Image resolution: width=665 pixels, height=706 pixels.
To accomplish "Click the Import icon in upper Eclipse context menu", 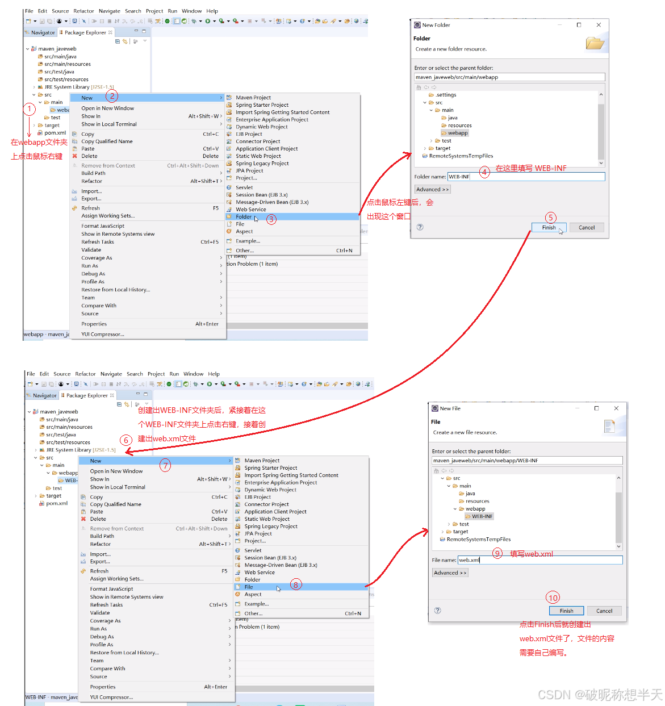I will [74, 191].
